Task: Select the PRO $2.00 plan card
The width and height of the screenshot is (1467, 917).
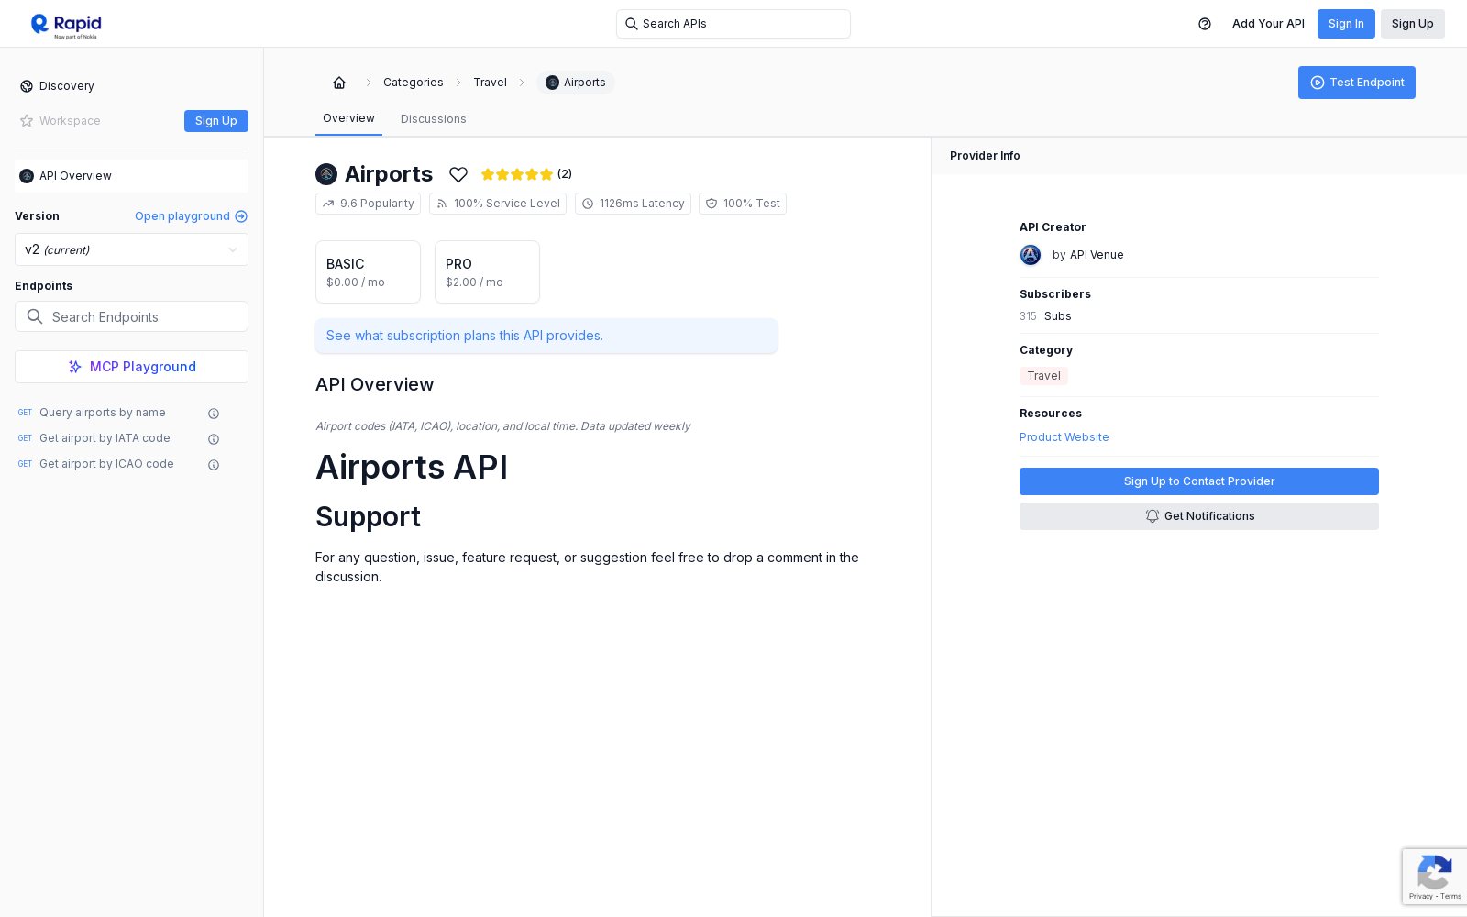Action: [487, 272]
